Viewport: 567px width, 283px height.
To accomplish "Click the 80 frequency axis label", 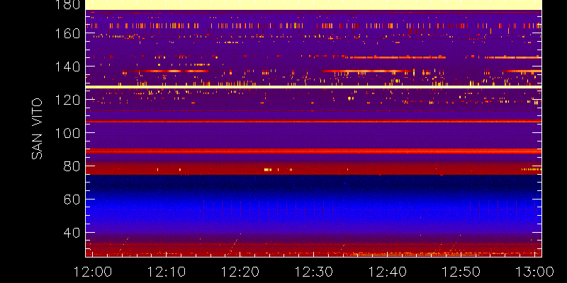I will [x=72, y=166].
